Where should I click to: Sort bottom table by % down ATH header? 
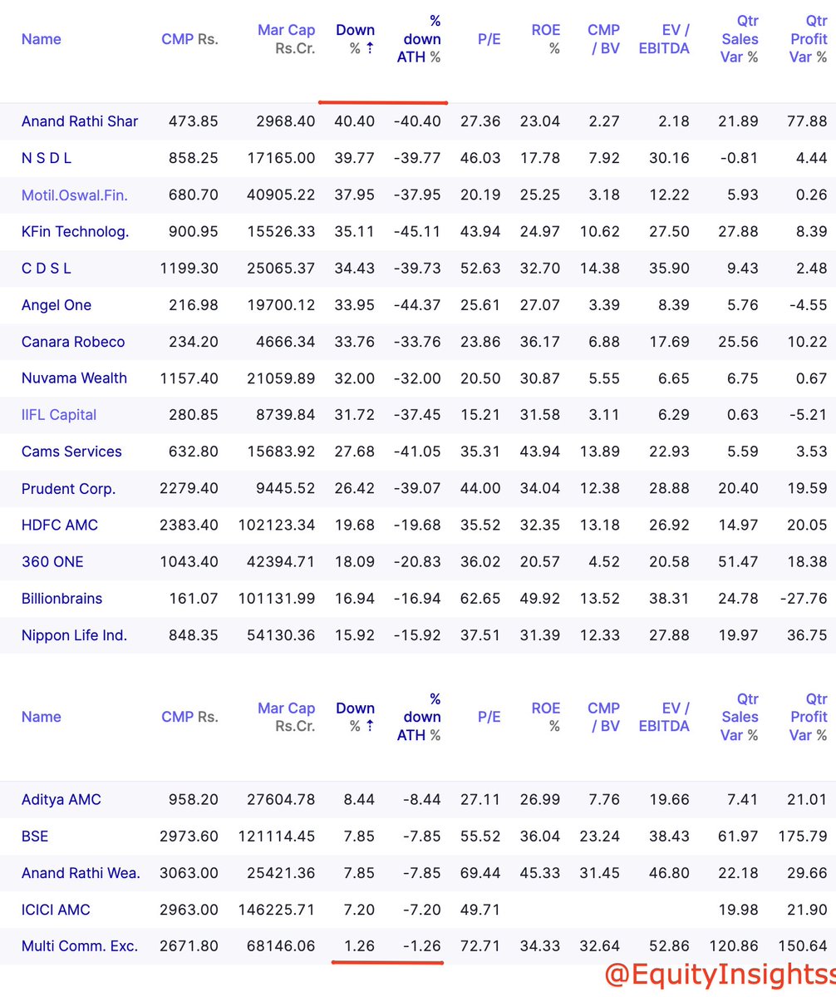click(x=419, y=718)
